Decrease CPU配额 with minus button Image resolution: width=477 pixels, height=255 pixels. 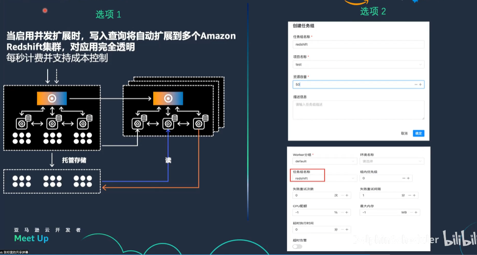coord(342,212)
